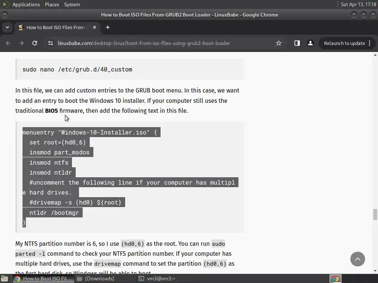Click the address bar URL
The image size is (378, 283).
point(144,43)
